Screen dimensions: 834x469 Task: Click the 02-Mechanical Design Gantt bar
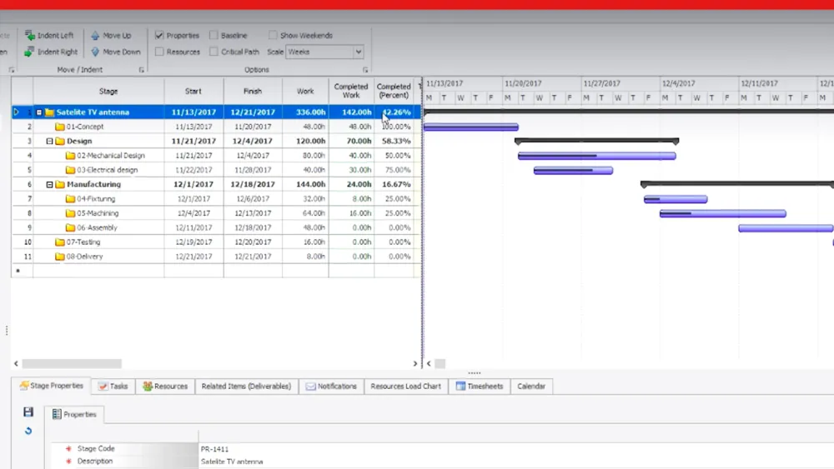click(x=597, y=156)
